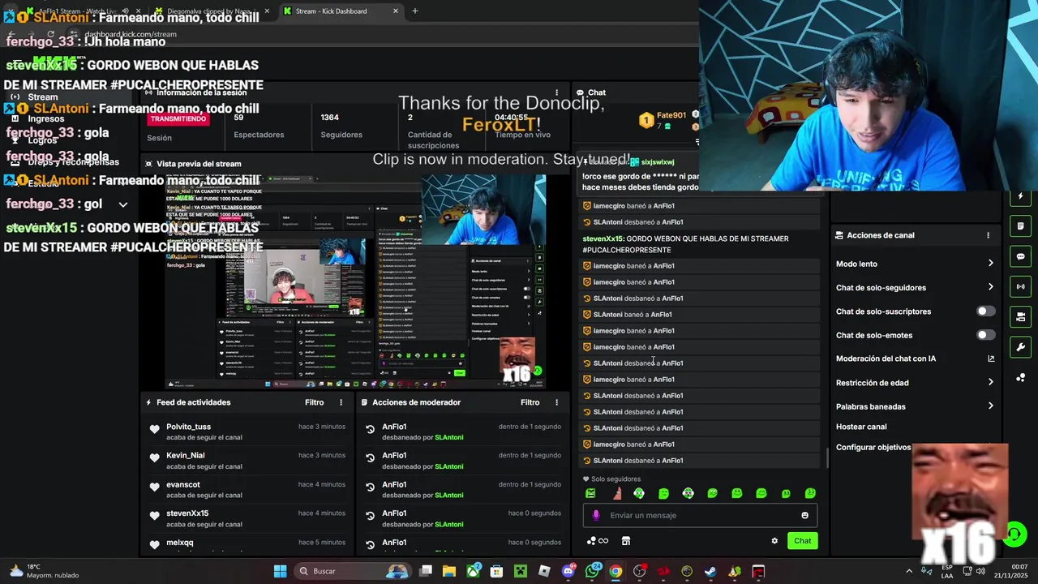The height and width of the screenshot is (584, 1038).
Task: Click stevenXx15 in activity feed
Action: click(x=187, y=513)
